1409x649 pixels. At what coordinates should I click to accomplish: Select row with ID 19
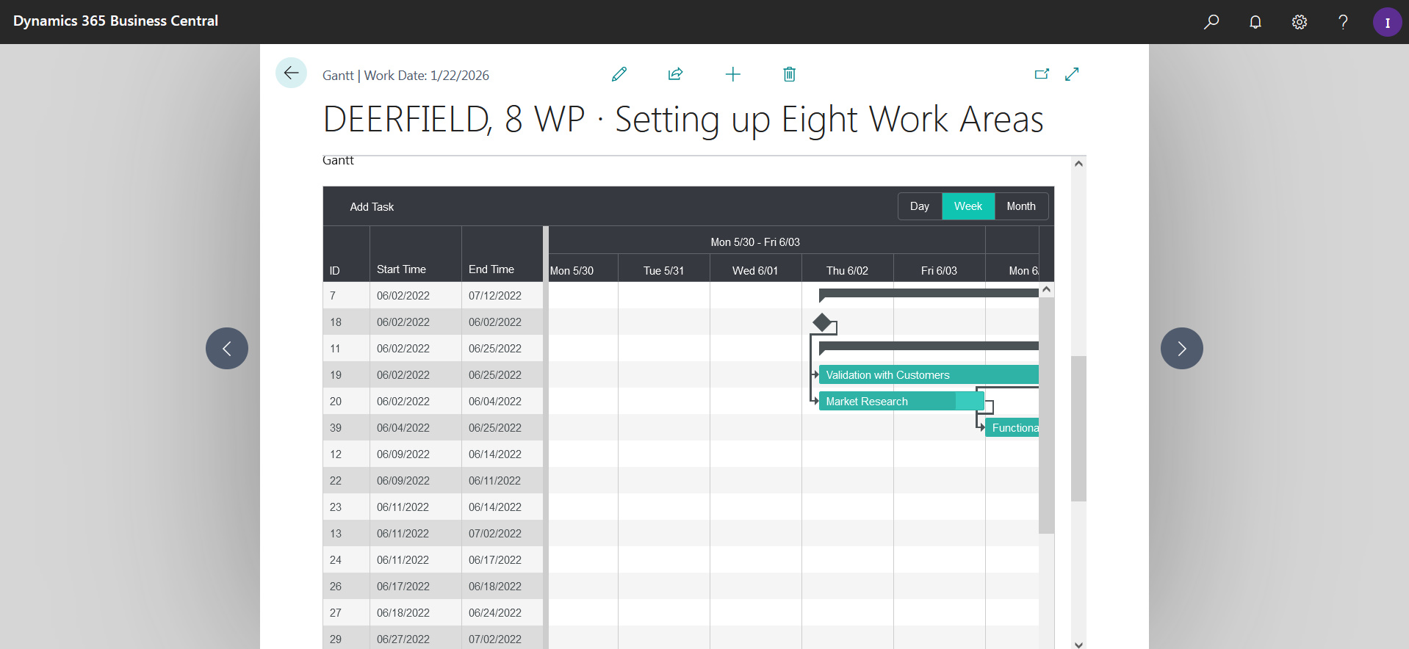433,374
